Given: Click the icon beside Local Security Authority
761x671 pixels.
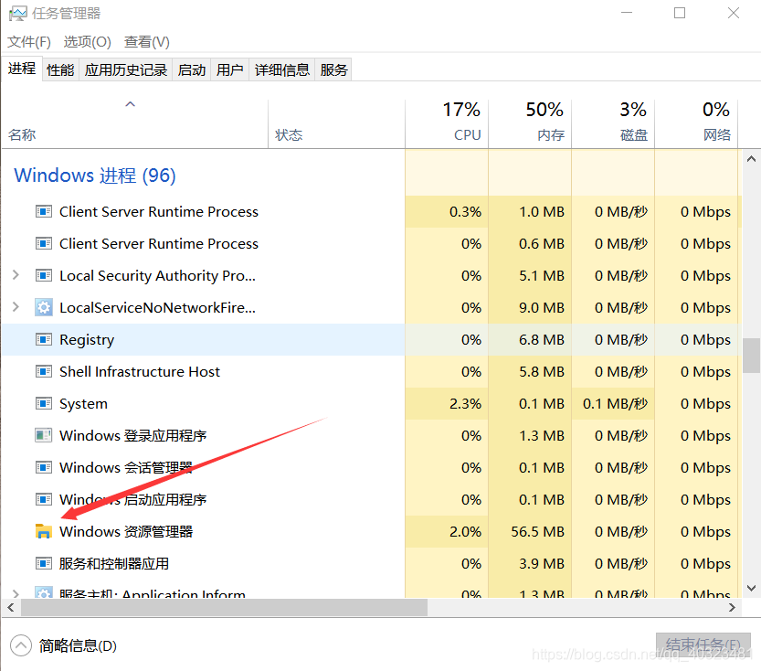Looking at the screenshot, I should [x=44, y=276].
